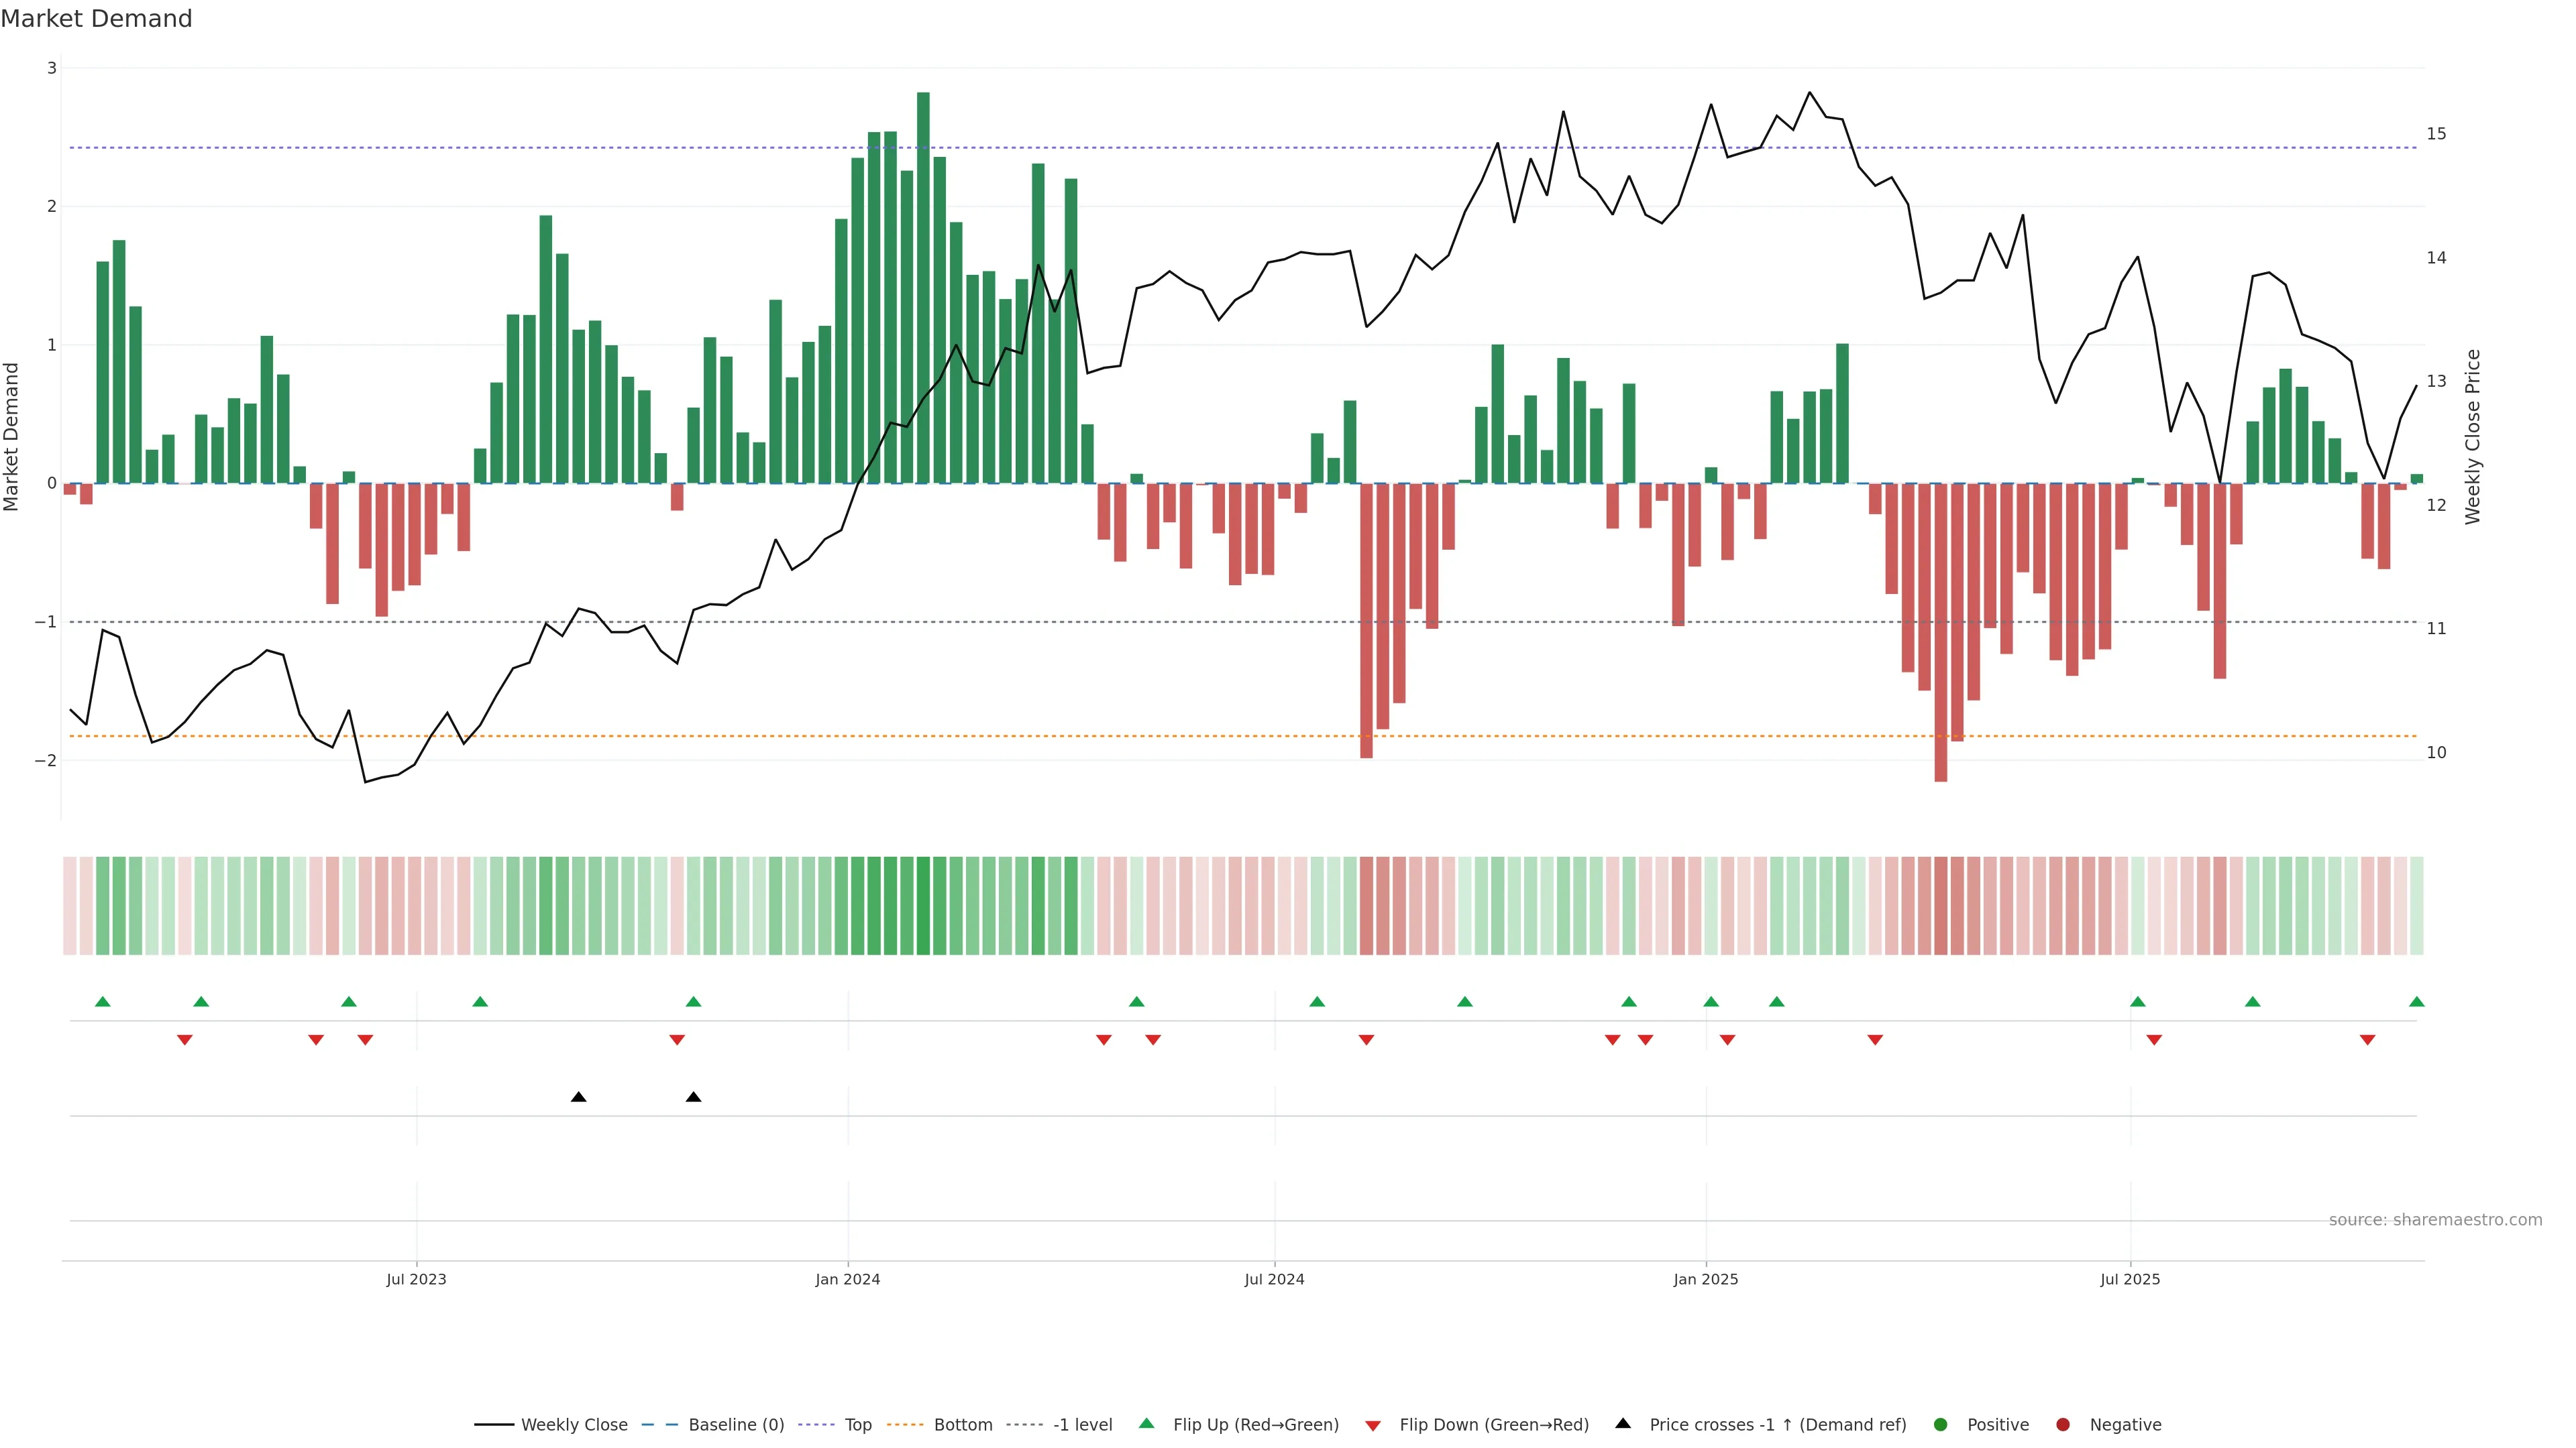This screenshot has height=1448, width=2576.
Task: Toggle the Top dotted line legend entry
Action: point(857,1424)
